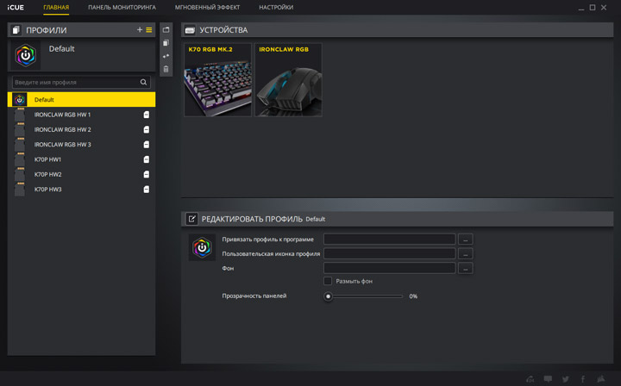Browse for custom profile icon file
The height and width of the screenshot is (386, 621).
click(x=466, y=254)
